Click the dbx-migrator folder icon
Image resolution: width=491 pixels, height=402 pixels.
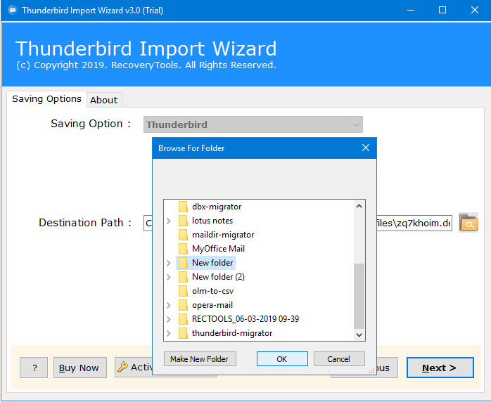[x=183, y=207]
